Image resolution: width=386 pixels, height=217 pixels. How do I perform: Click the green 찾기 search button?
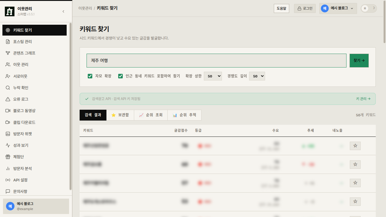[359, 61]
